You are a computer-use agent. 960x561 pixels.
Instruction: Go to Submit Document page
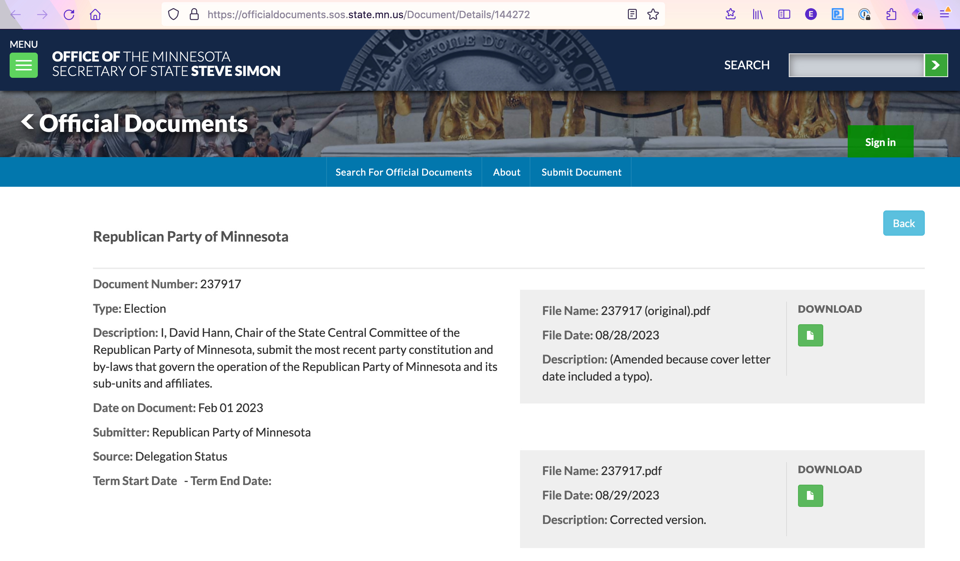pyautogui.click(x=581, y=172)
